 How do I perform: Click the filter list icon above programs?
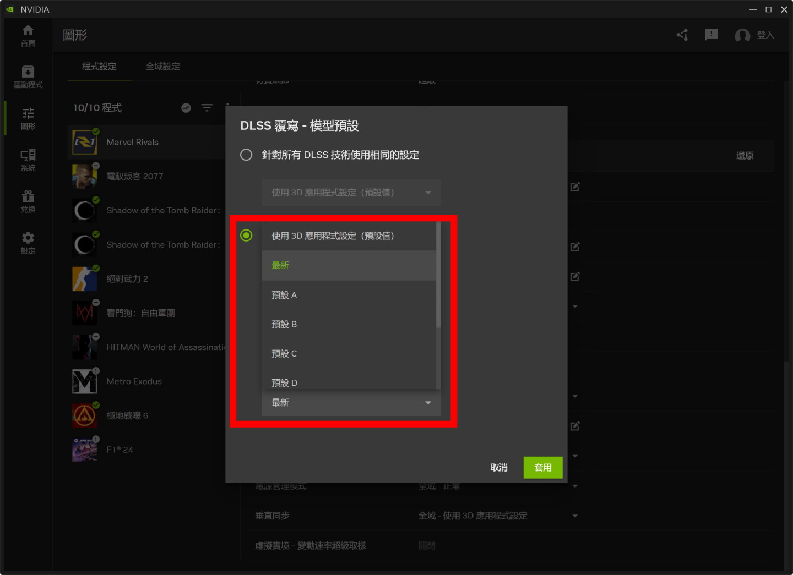(207, 108)
